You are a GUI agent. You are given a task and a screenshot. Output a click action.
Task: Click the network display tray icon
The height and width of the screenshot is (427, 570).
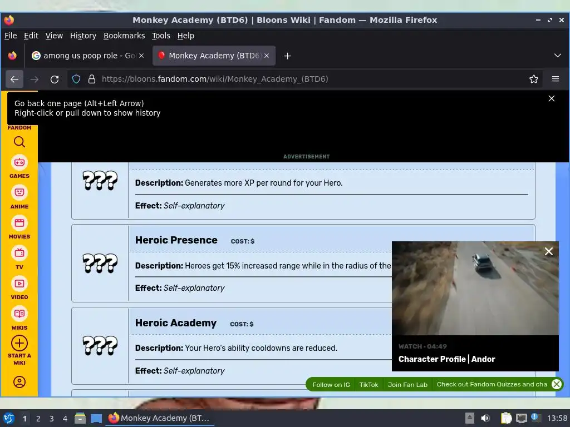point(521,418)
